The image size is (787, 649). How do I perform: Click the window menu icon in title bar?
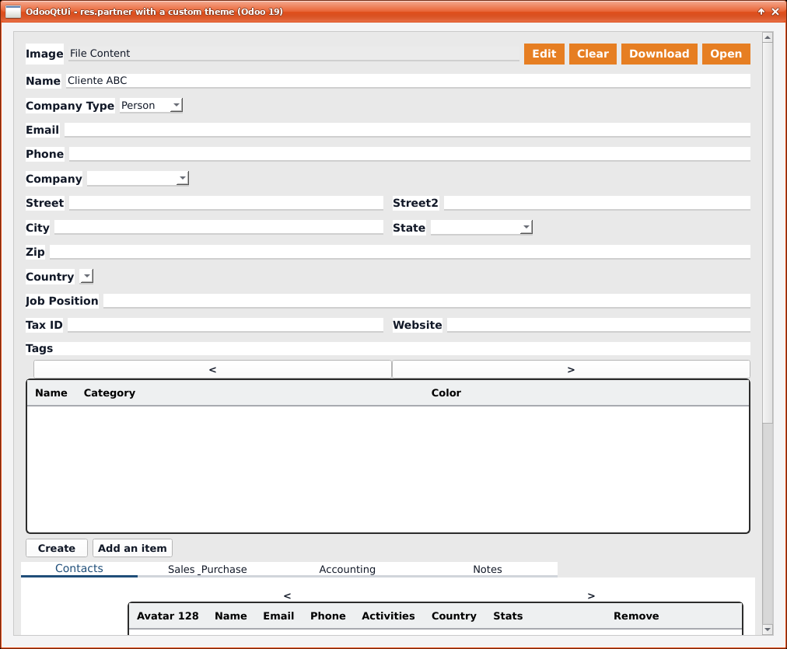[x=13, y=11]
